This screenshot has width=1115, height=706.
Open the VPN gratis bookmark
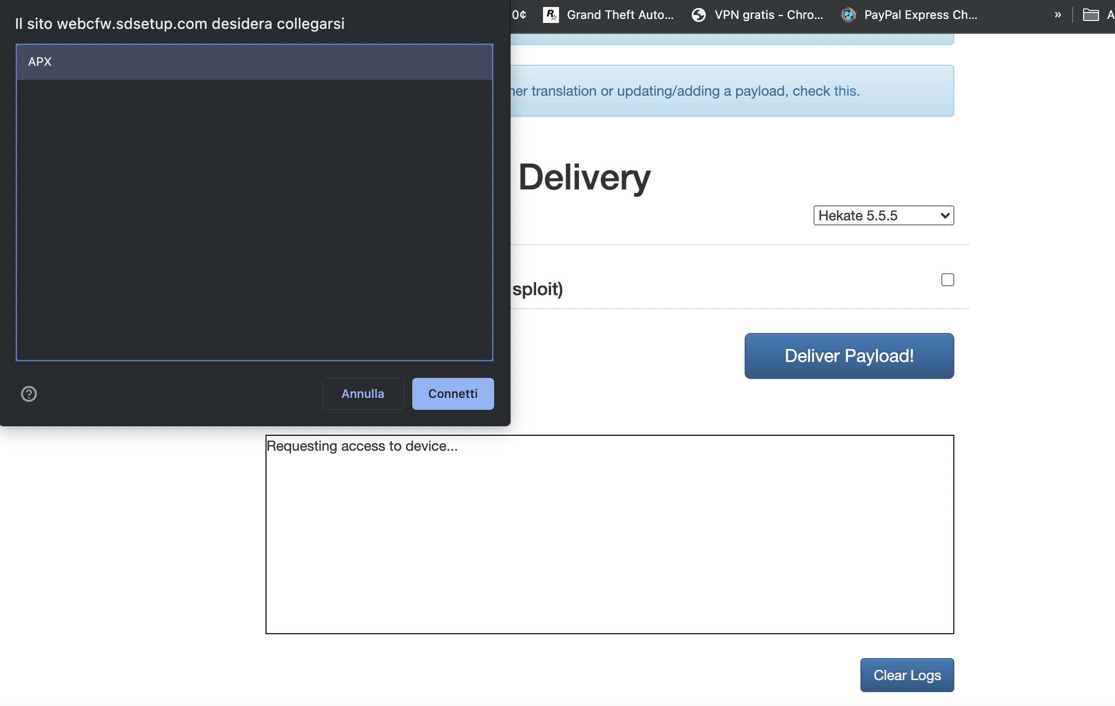757,15
